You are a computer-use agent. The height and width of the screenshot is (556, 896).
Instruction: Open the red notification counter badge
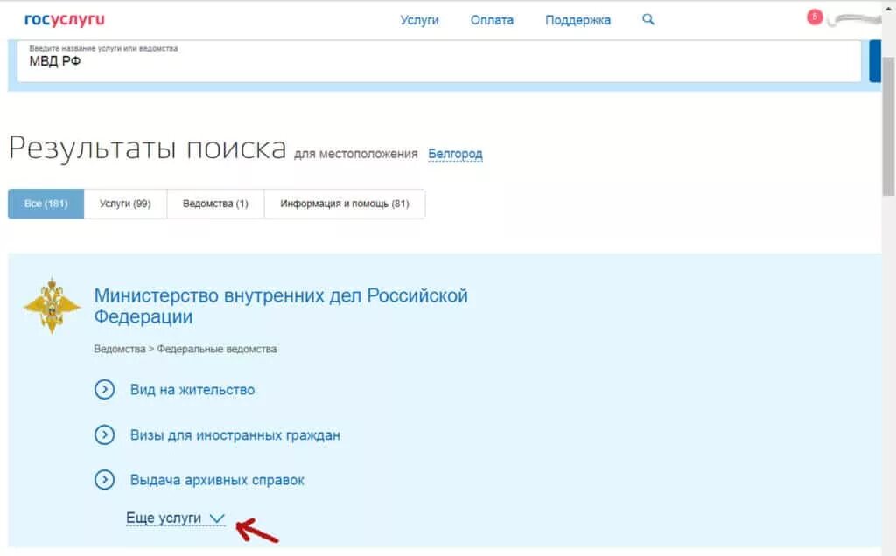tap(815, 17)
